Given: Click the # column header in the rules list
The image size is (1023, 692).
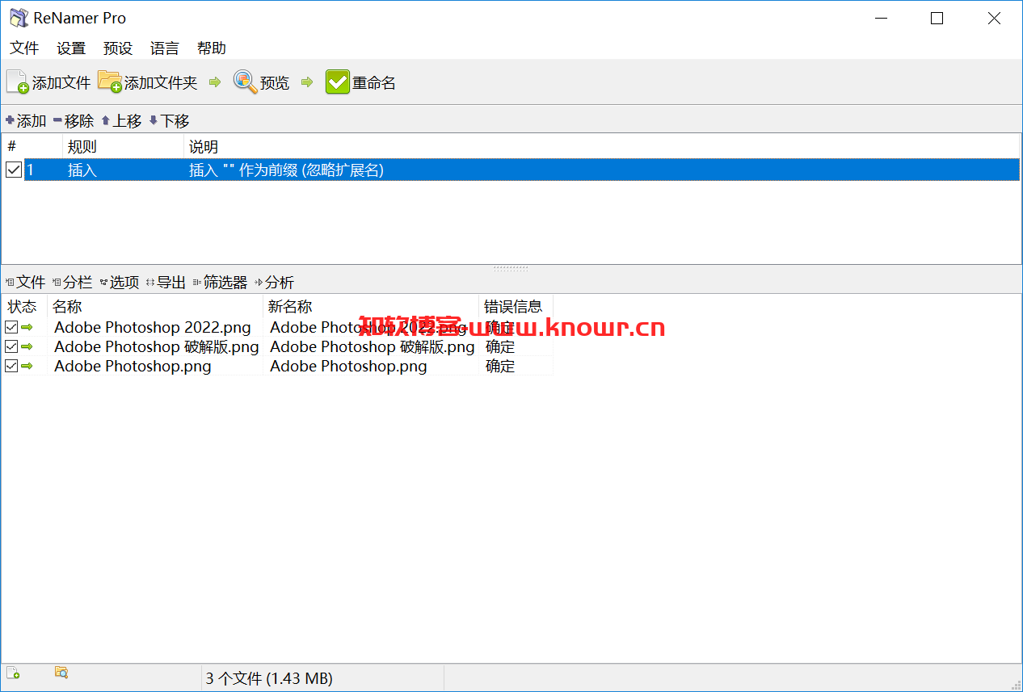Looking at the screenshot, I should pos(32,146).
